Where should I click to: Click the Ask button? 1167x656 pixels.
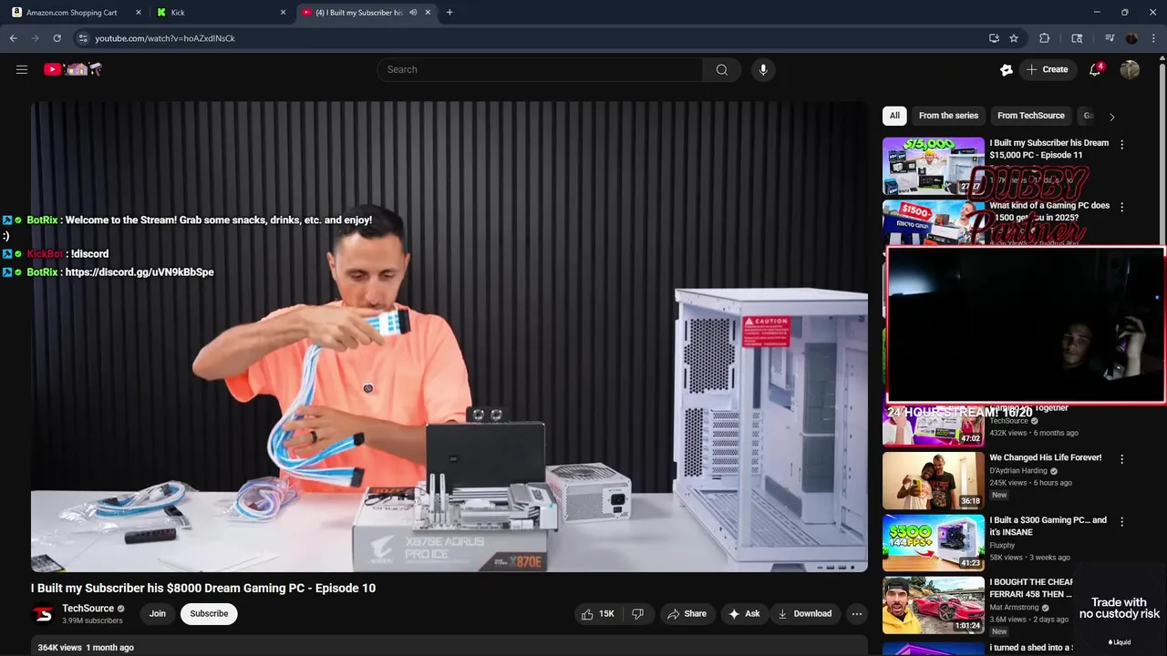tap(743, 614)
